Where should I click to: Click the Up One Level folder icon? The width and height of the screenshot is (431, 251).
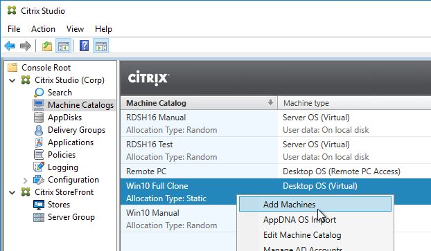click(46, 46)
